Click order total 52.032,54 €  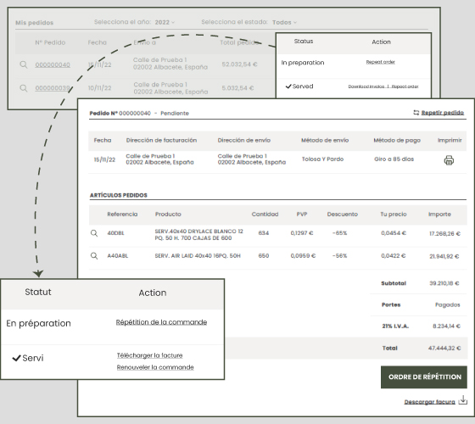click(x=239, y=64)
